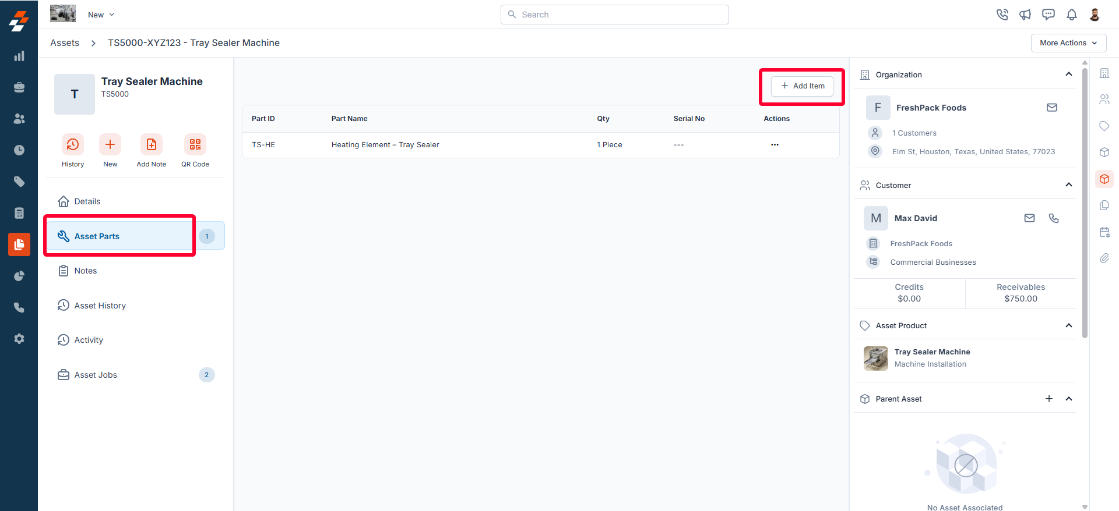Open the jobs briefcase icon in left sidebar

[19, 87]
